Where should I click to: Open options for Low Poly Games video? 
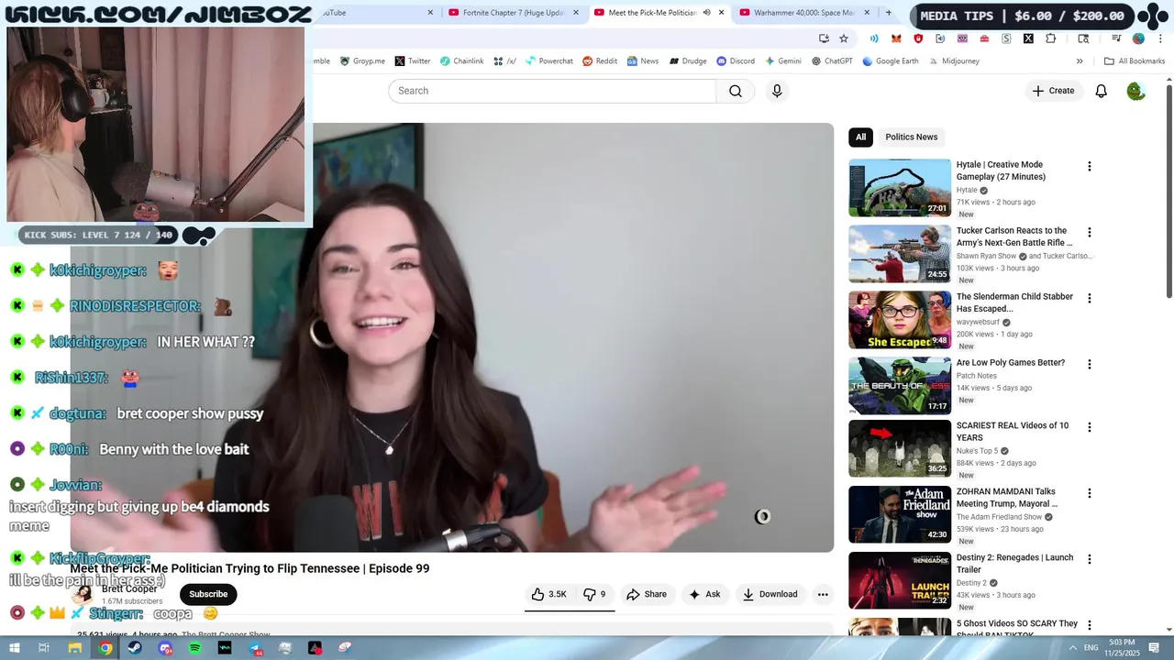pos(1090,365)
